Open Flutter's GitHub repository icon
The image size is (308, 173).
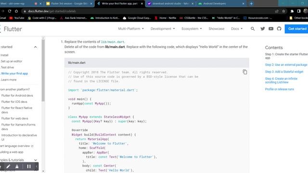pos(279,29)
